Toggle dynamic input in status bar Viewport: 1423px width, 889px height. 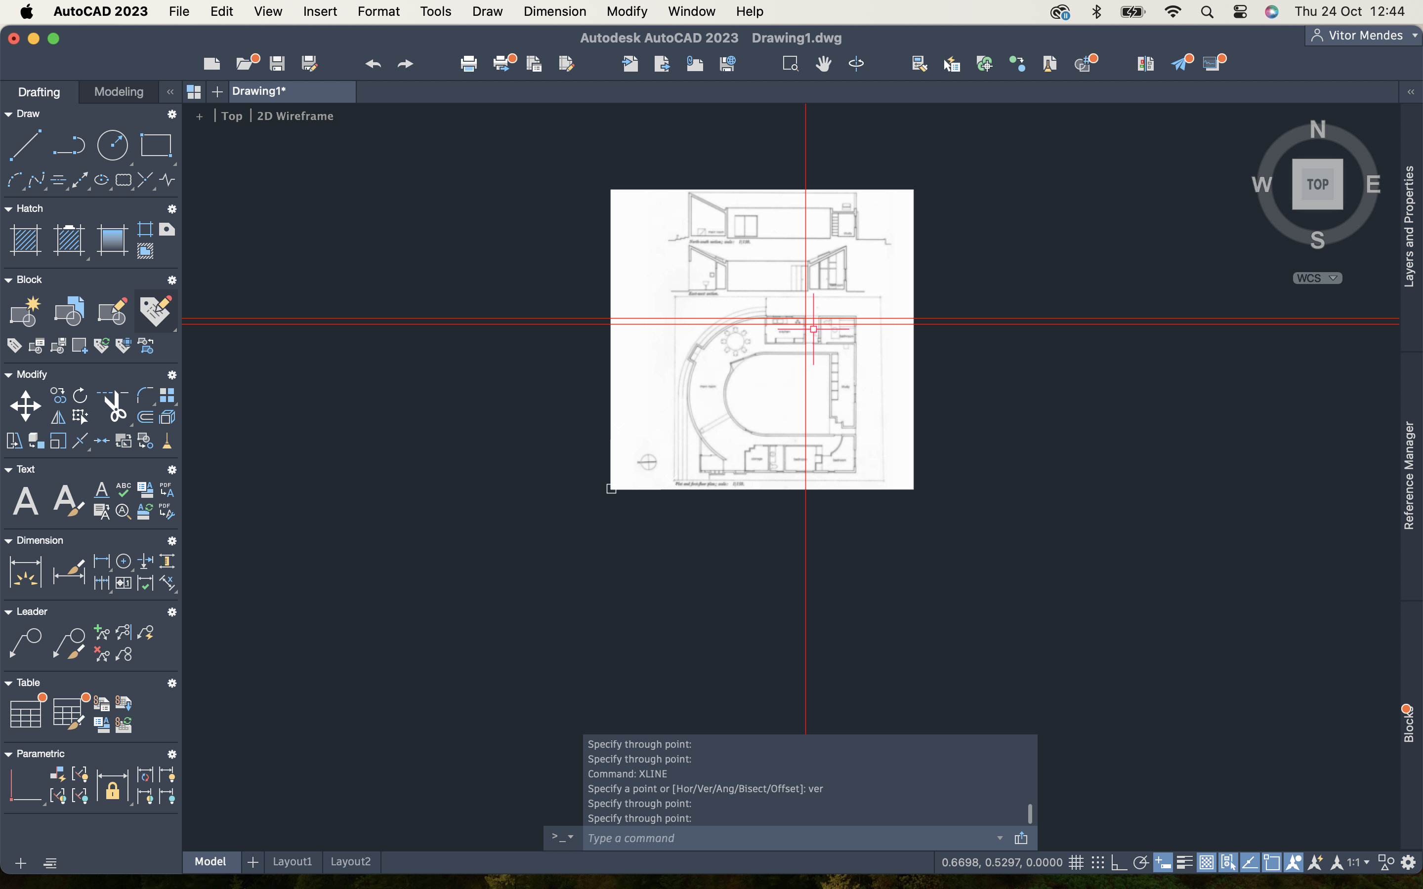[1163, 862]
